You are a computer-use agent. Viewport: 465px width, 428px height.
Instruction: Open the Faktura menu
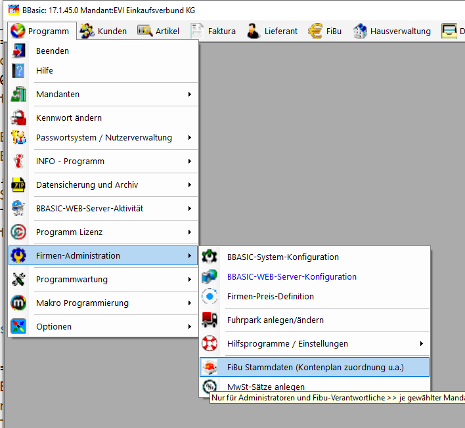pos(213,31)
